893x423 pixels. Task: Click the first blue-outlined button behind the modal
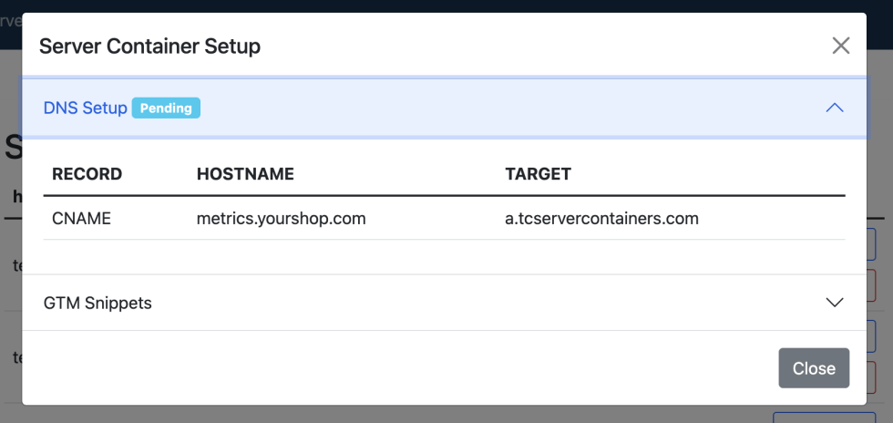[x=876, y=246]
